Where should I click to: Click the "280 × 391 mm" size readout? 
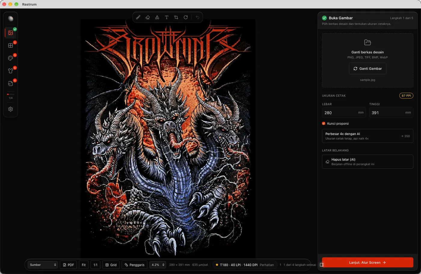click(x=180, y=265)
